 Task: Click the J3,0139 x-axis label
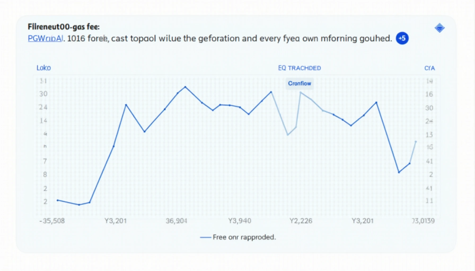pos(423,221)
